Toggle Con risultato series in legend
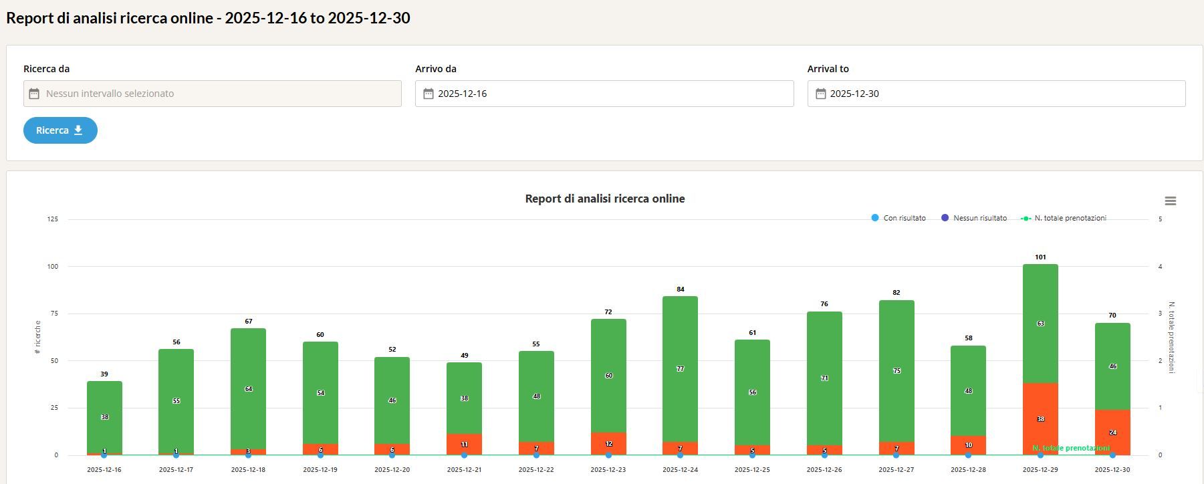 [904, 218]
